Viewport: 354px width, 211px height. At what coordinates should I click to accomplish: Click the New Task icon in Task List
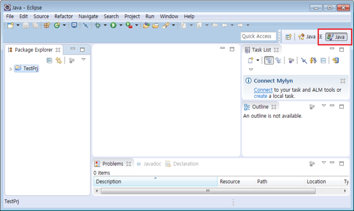[251, 60]
